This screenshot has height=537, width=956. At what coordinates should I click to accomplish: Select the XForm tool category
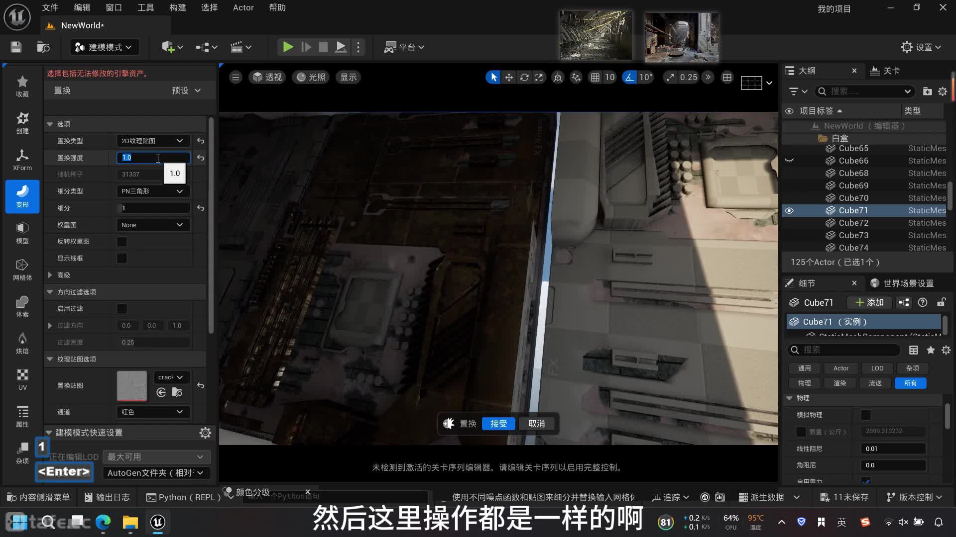coord(22,160)
